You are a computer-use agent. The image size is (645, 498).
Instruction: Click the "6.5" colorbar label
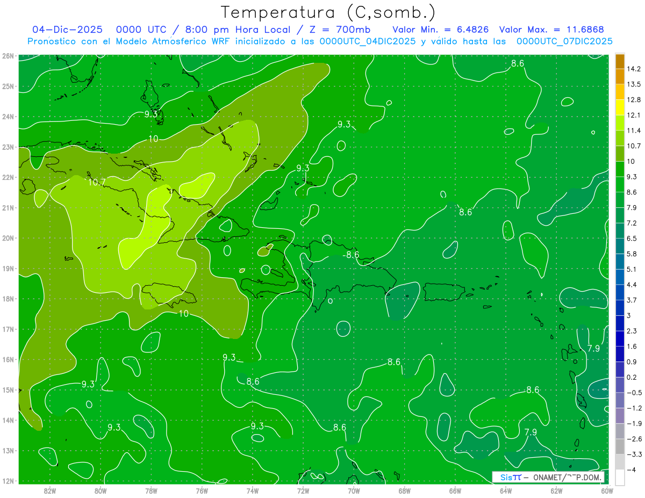tap(632, 239)
